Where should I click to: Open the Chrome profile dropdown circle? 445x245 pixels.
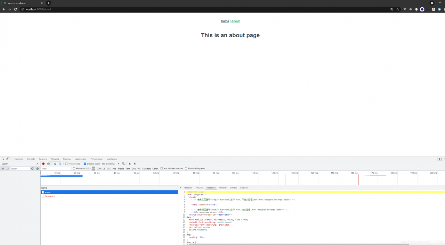click(432, 3)
